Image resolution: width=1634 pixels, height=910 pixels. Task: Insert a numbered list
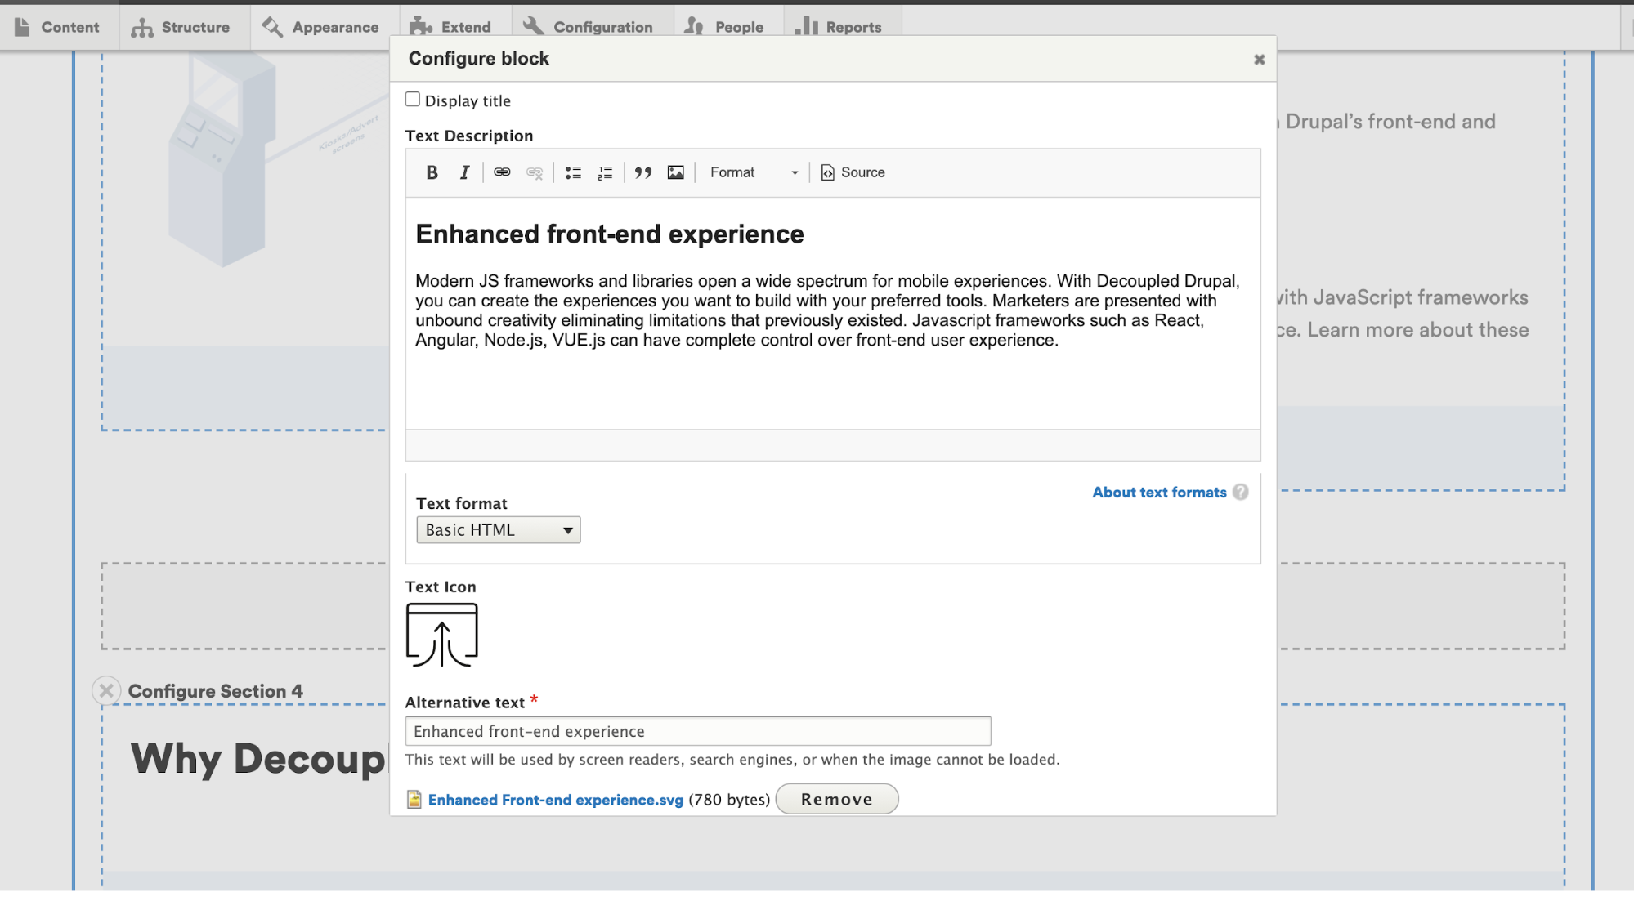click(604, 172)
